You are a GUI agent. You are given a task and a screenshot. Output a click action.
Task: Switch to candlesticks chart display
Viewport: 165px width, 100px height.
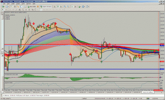58,7
